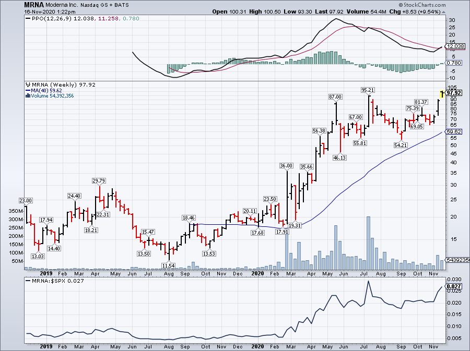Click the 81.37 price label
This screenshot has height=351, width=470.
coord(421,102)
